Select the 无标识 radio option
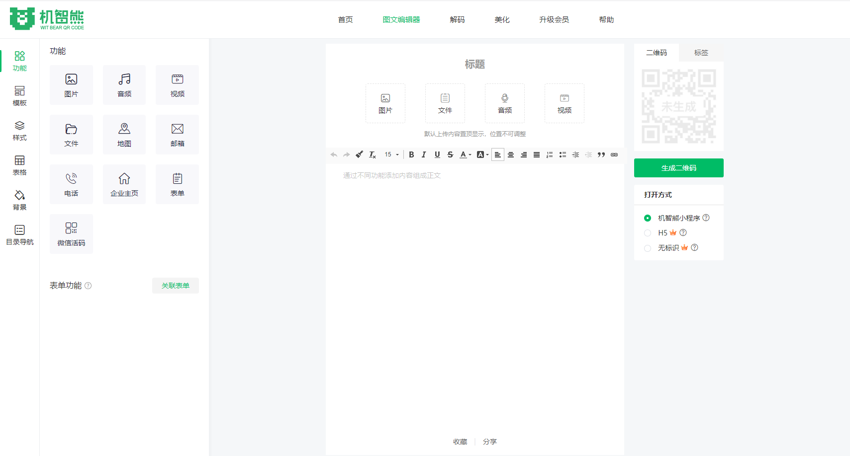850x456 pixels. pos(648,248)
